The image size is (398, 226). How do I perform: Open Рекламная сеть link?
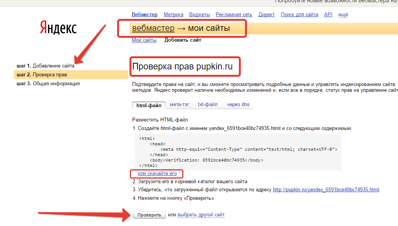click(x=234, y=15)
